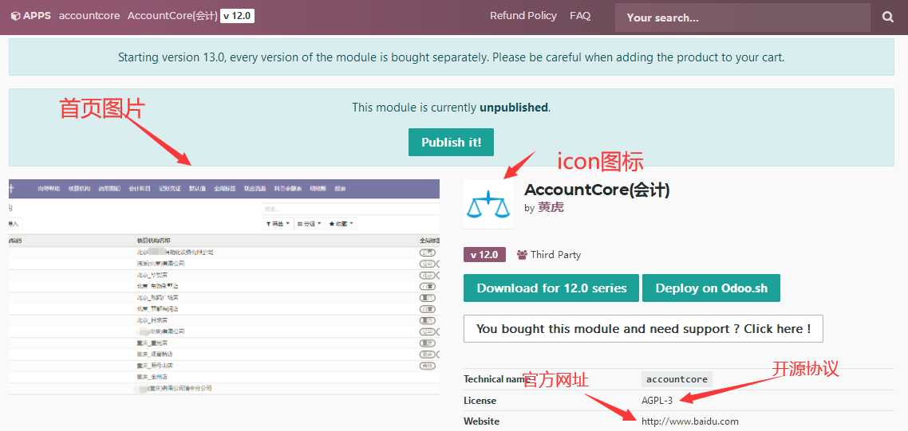Open the module screenshot thumbnail
908x431 pixels.
point(224,287)
